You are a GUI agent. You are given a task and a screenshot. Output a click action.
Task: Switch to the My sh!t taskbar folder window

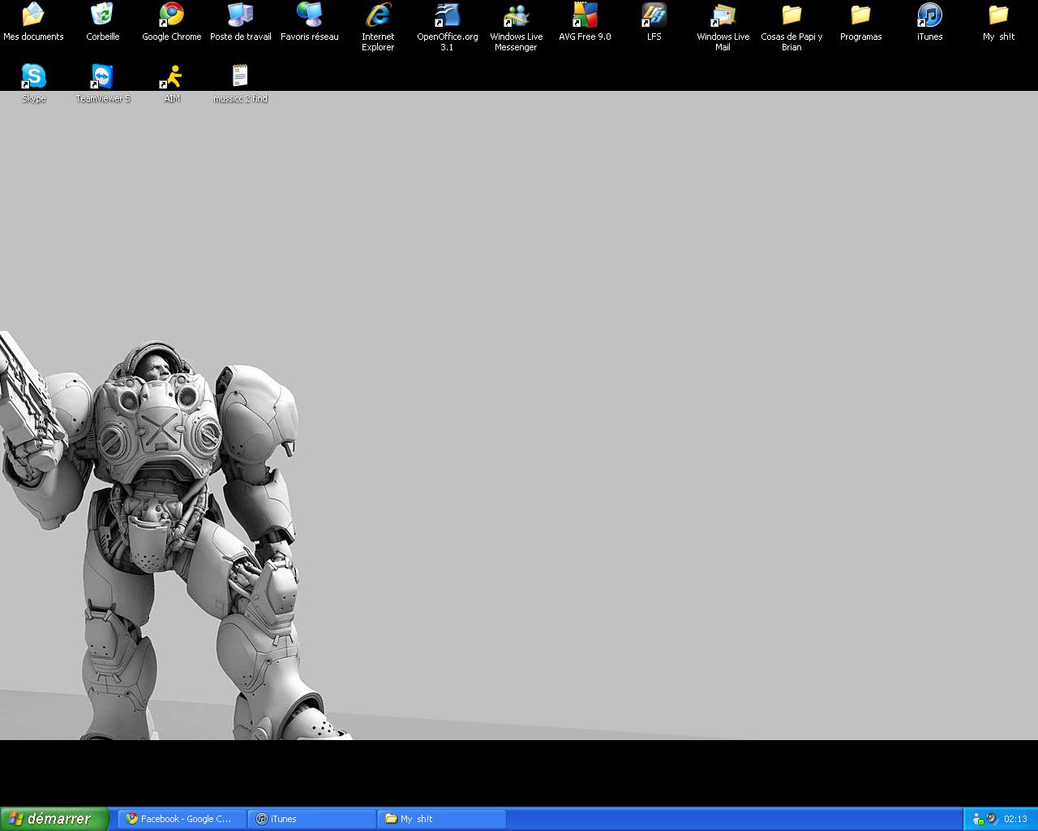click(442, 819)
